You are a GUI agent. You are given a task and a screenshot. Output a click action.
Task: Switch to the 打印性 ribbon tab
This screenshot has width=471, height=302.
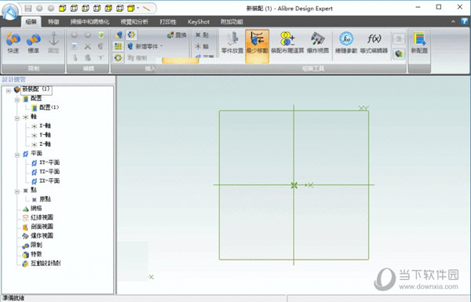168,22
